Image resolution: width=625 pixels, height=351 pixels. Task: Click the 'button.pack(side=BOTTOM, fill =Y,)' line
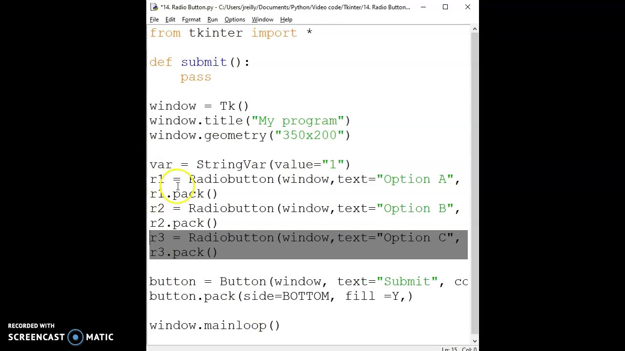pyautogui.click(x=281, y=296)
